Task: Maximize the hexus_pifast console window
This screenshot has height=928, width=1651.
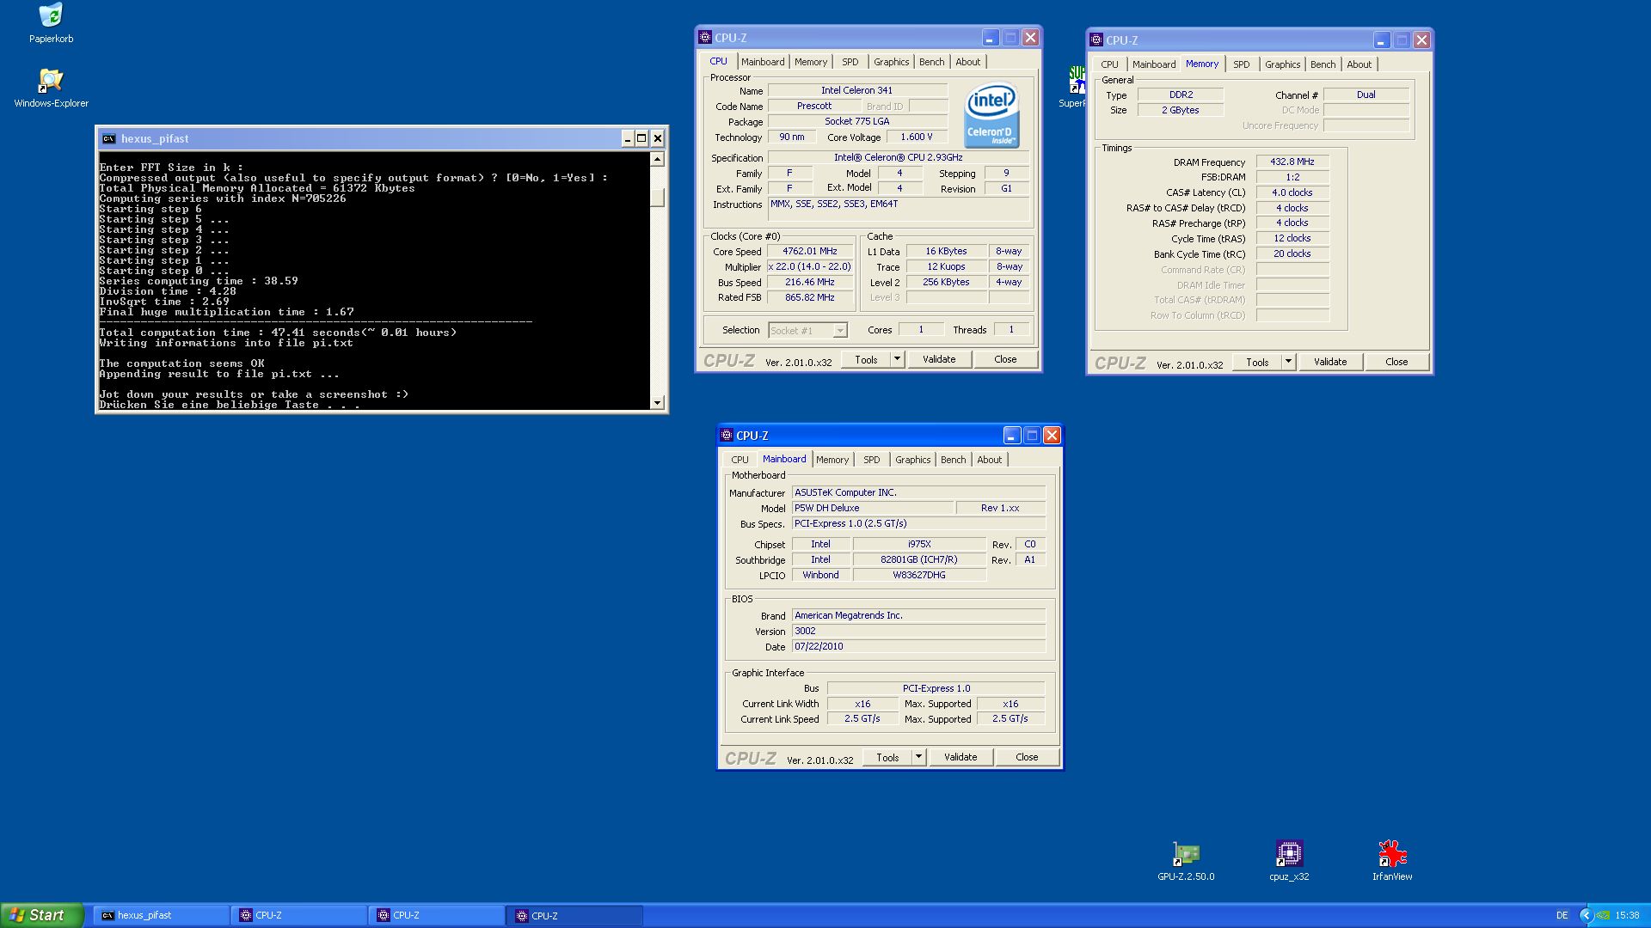Action: (641, 138)
